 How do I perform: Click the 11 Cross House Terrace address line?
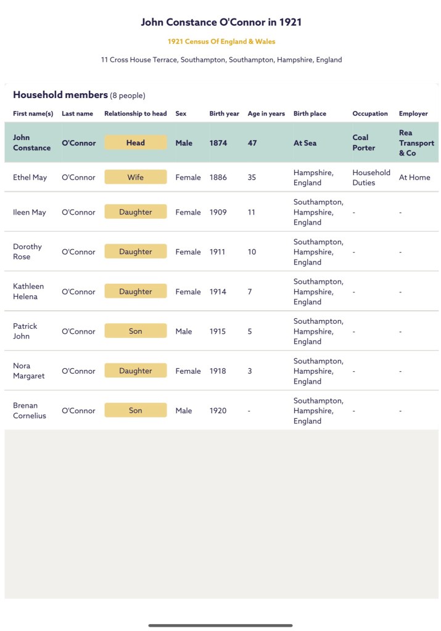221,60
